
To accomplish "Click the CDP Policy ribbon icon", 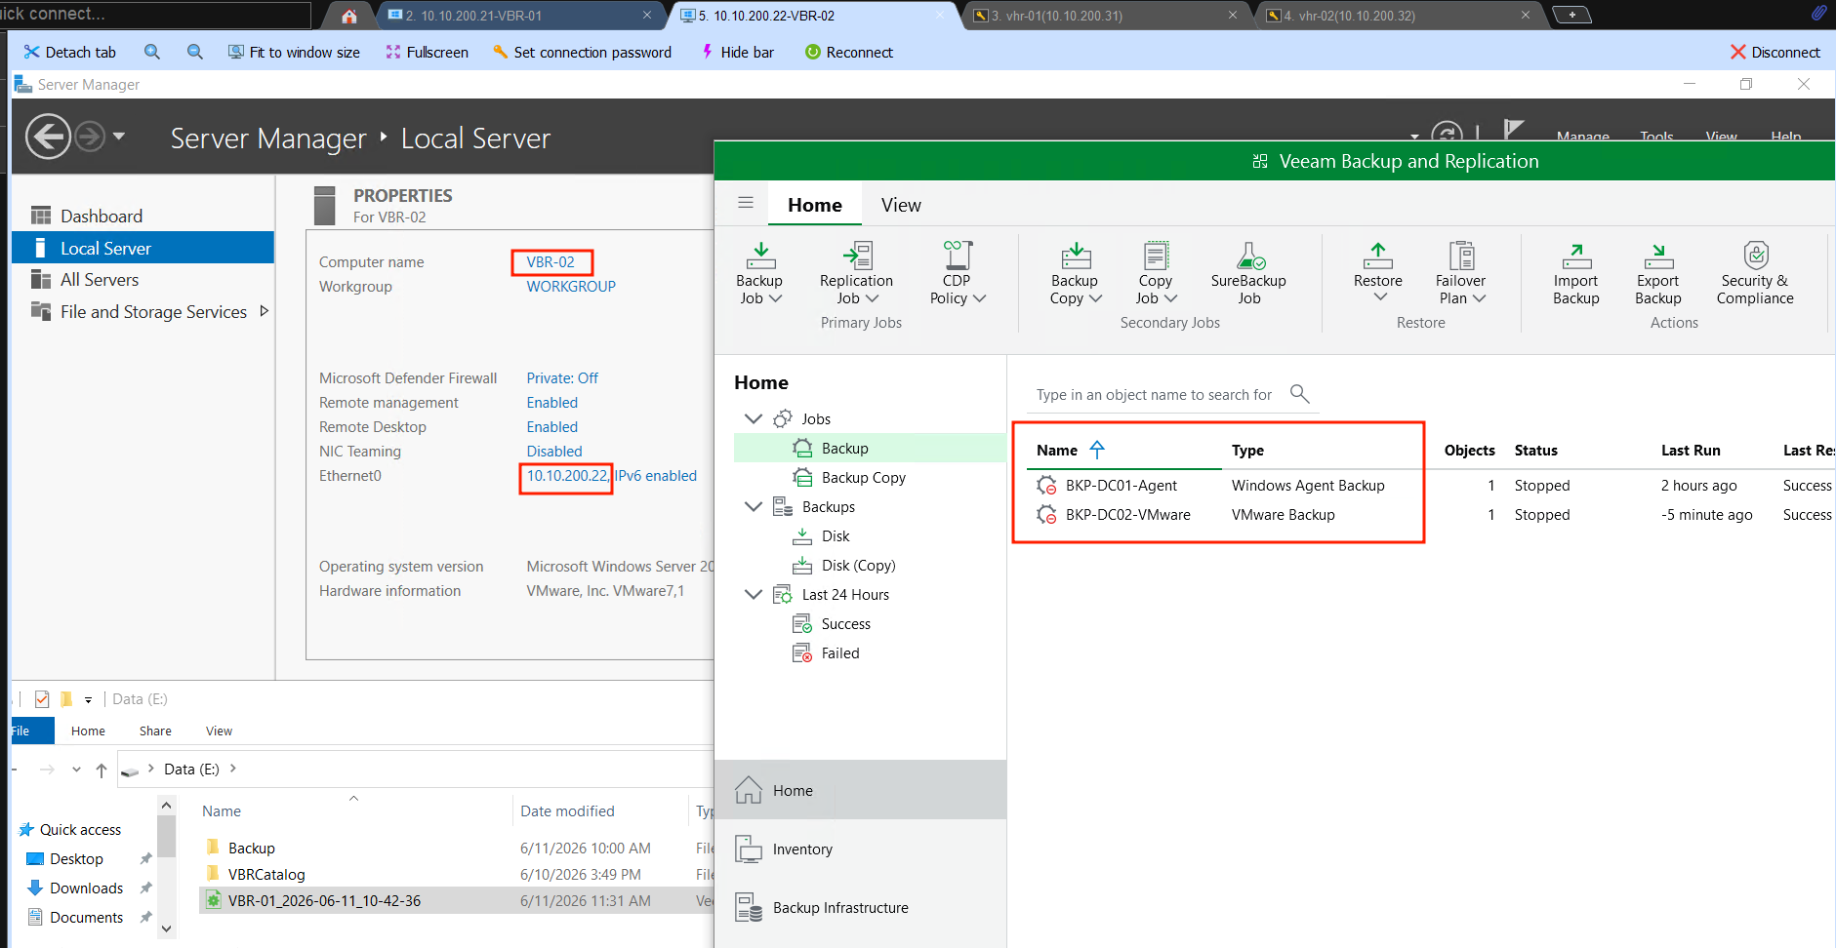I will click(x=958, y=256).
